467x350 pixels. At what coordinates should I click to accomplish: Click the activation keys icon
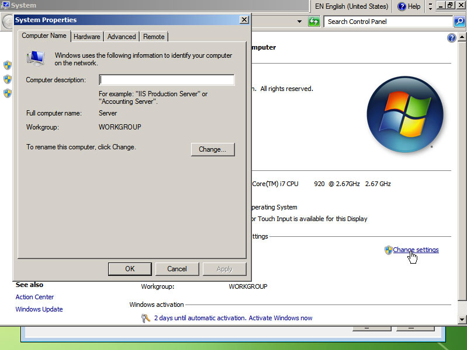tap(146, 318)
